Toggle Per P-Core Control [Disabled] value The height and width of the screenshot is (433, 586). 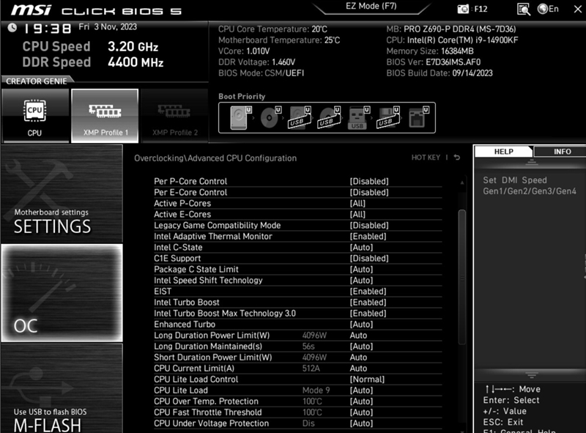pos(369,182)
